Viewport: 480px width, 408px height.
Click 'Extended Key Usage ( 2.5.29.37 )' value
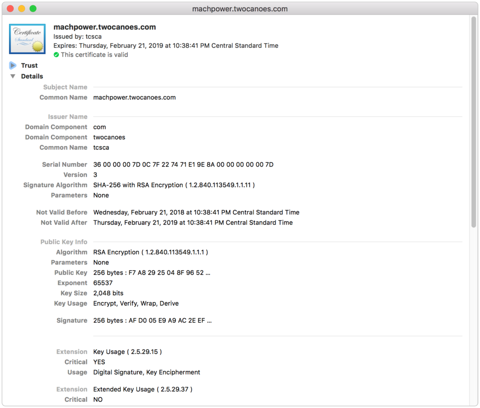(x=143, y=389)
